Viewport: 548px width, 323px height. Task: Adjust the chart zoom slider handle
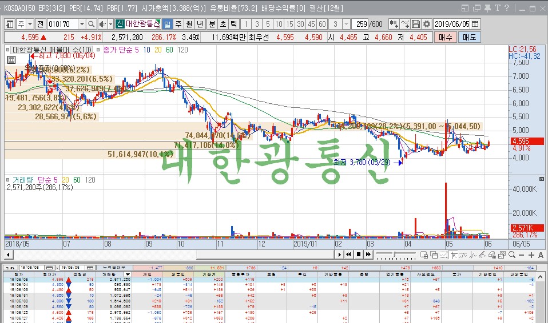(x=394, y=254)
